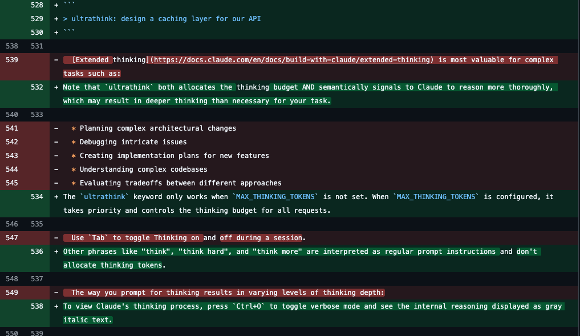Click old line number 549
Image resolution: width=580 pixels, height=336 pixels.
tap(12, 293)
